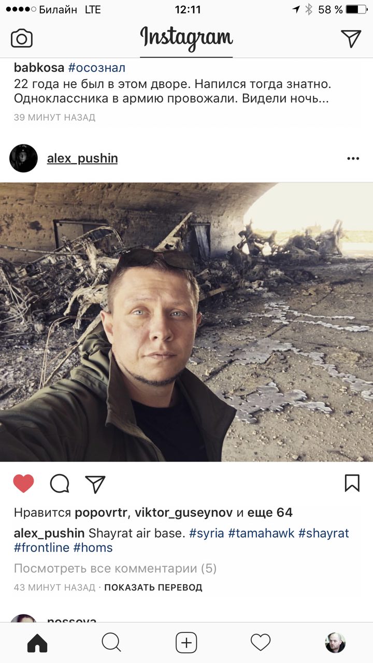The width and height of the screenshot is (373, 663).
Task: View likes list via еще 64
Action: point(270,513)
